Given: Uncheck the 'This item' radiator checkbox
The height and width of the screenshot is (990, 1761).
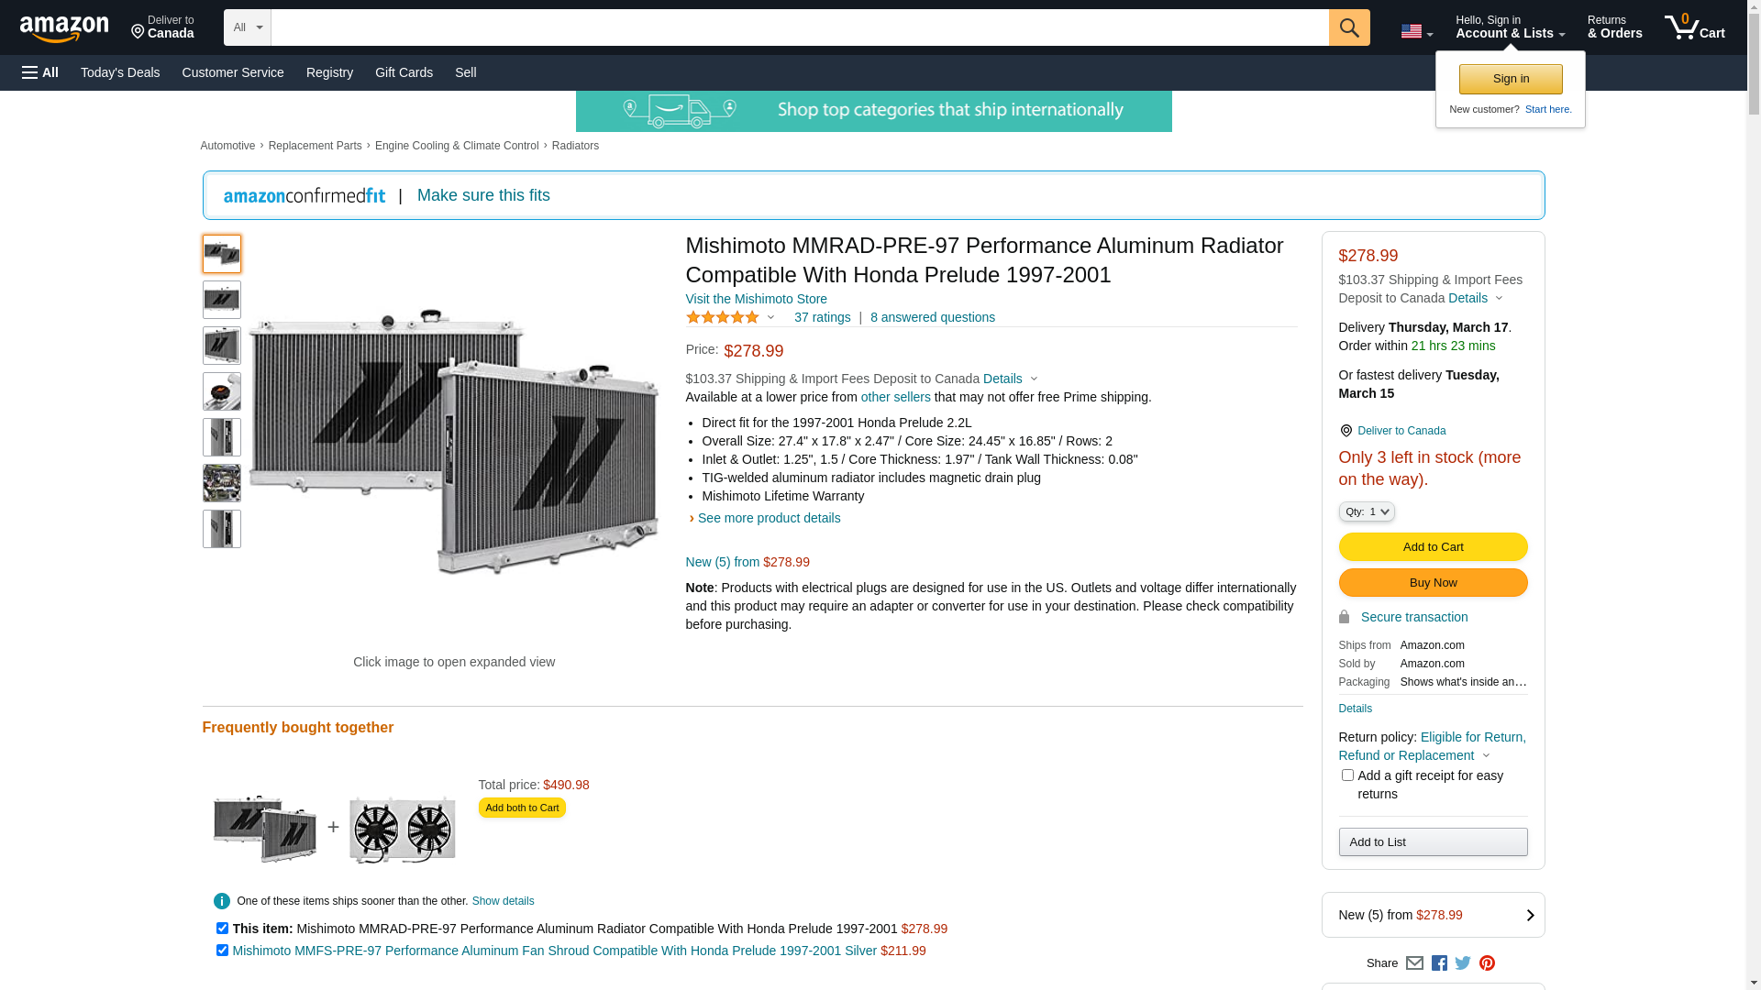Looking at the screenshot, I should point(222,929).
